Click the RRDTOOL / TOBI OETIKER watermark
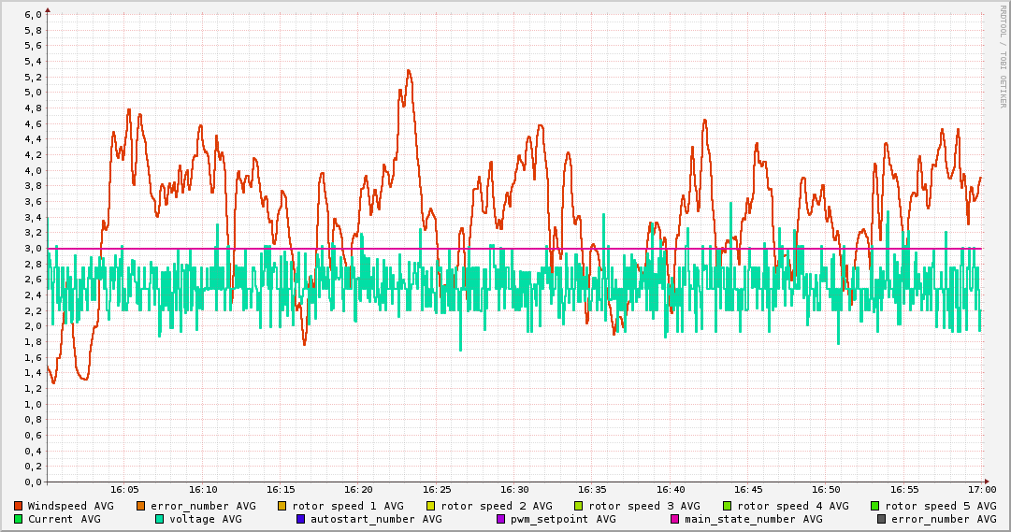Viewport: 1011px width, 532px height. click(1004, 56)
